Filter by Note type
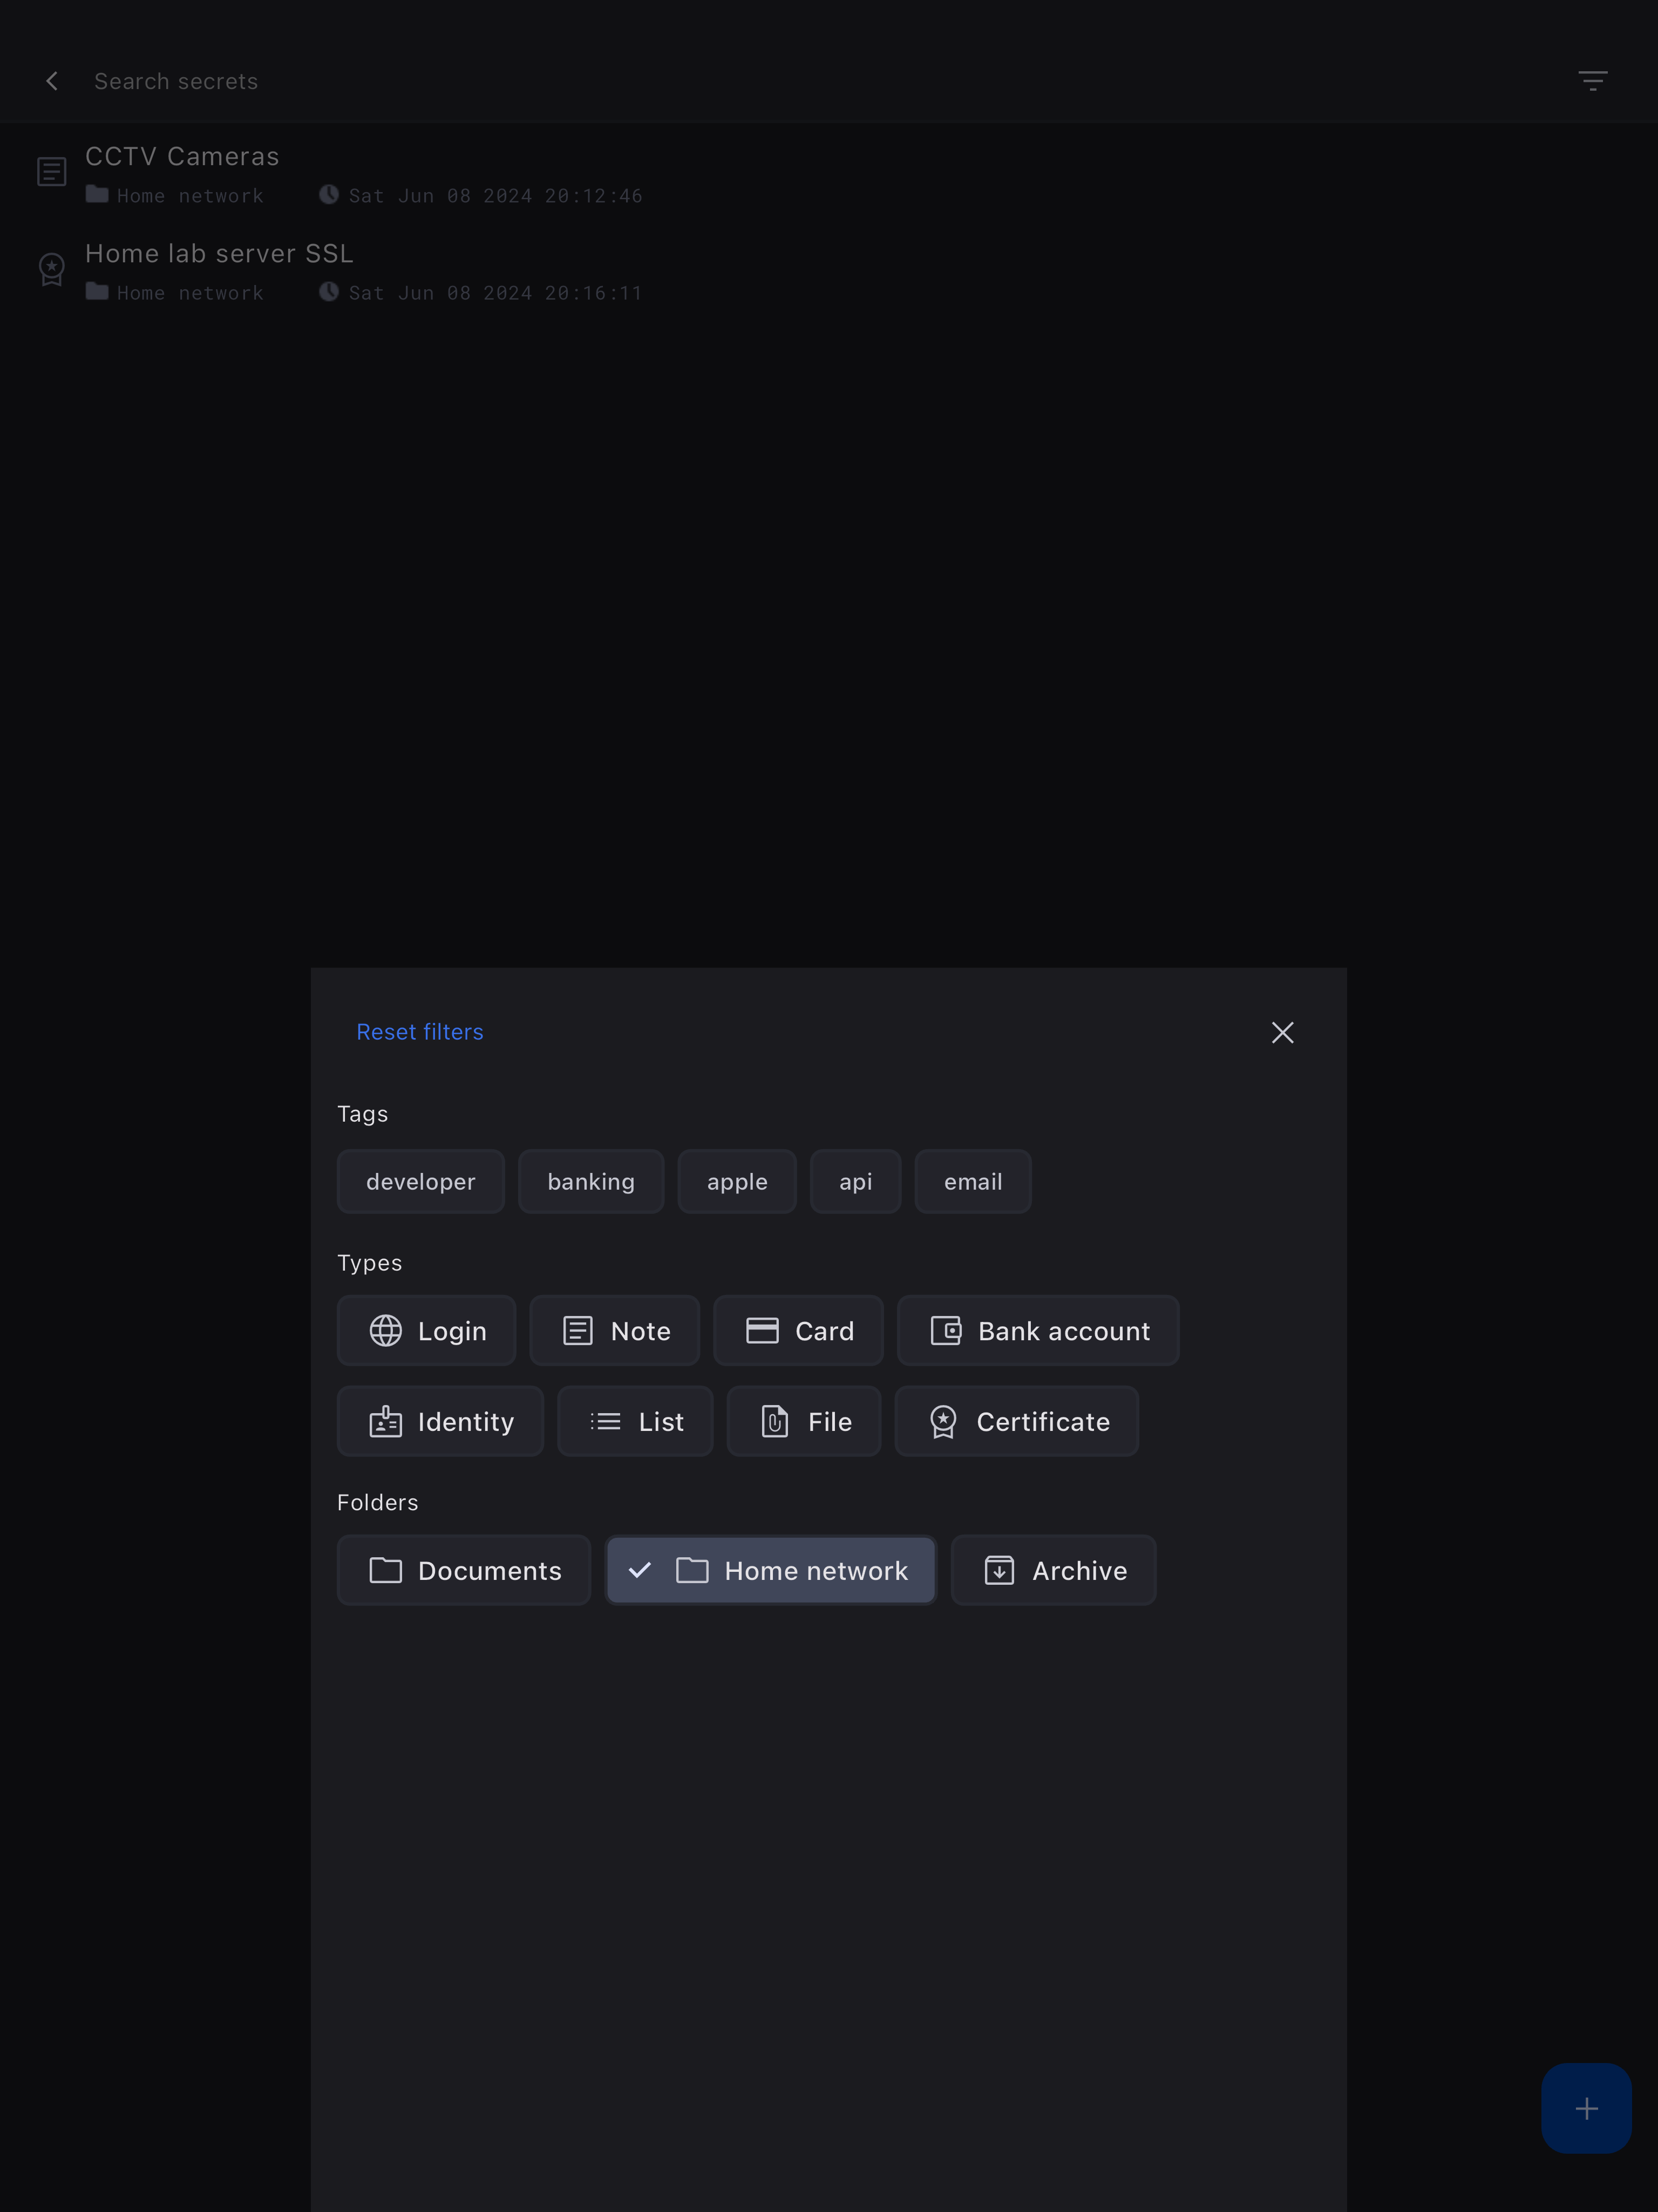The width and height of the screenshot is (1658, 2212). coord(614,1331)
